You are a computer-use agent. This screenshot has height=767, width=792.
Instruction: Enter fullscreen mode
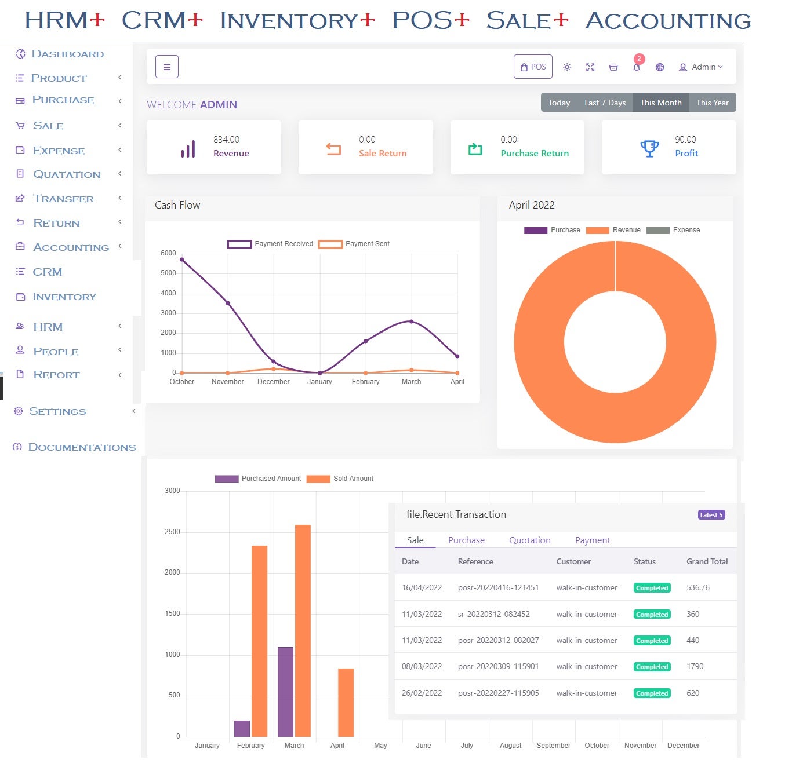point(590,67)
